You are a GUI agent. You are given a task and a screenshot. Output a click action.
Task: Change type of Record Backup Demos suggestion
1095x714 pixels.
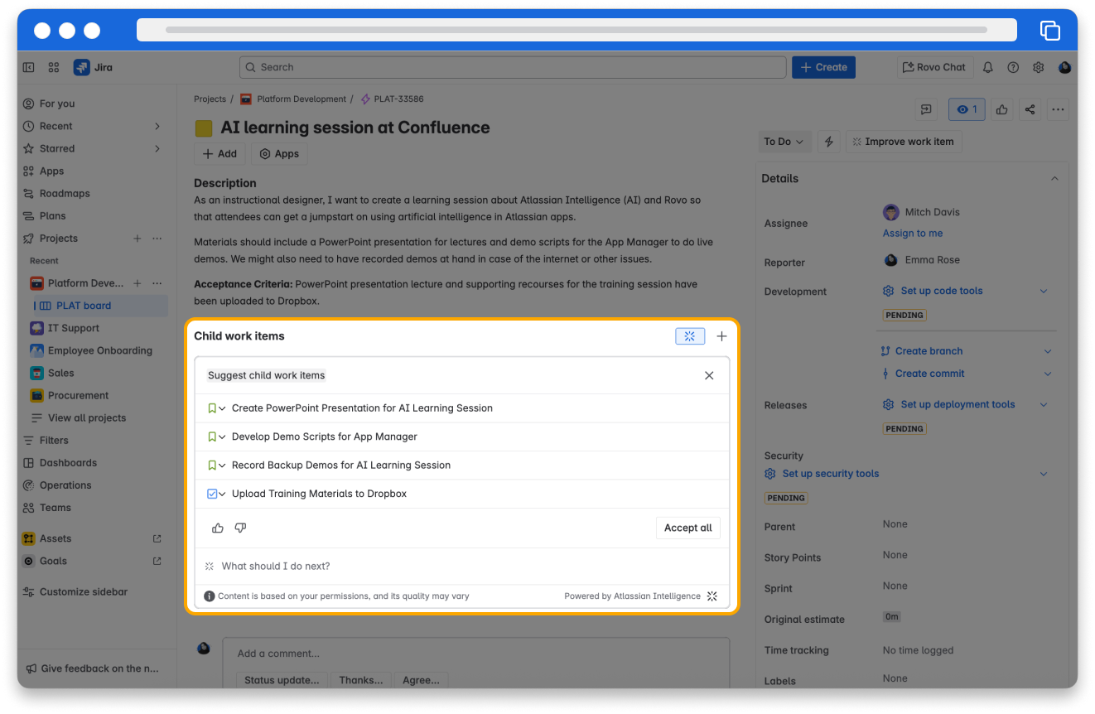coord(216,466)
